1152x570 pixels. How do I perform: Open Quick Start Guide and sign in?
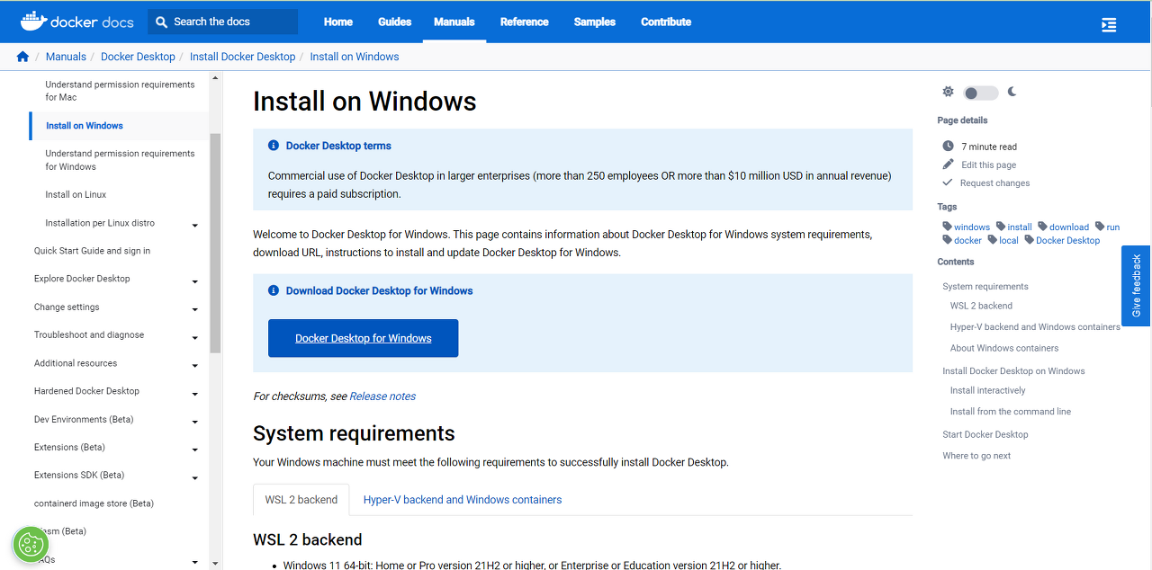[x=92, y=251]
